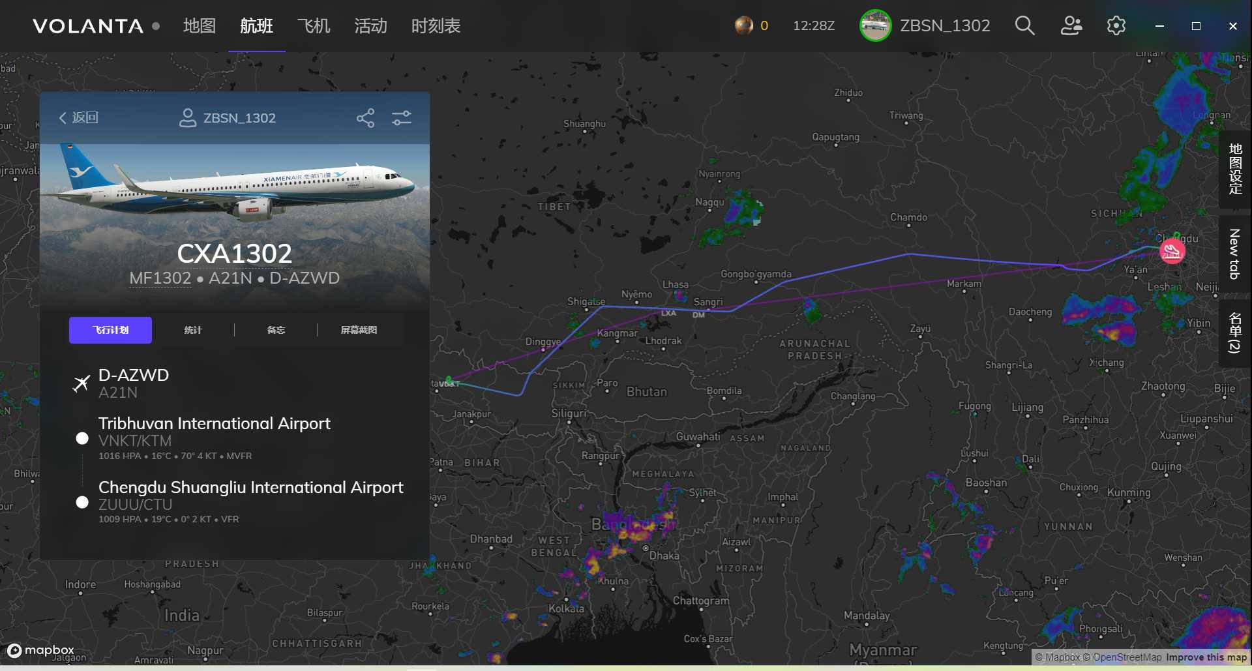The image size is (1252, 671).
Task: Click the ZBSN_1302 profile avatar
Action: coord(875,26)
